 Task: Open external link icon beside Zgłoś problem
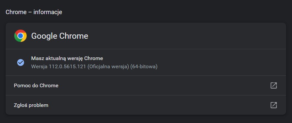274,105
